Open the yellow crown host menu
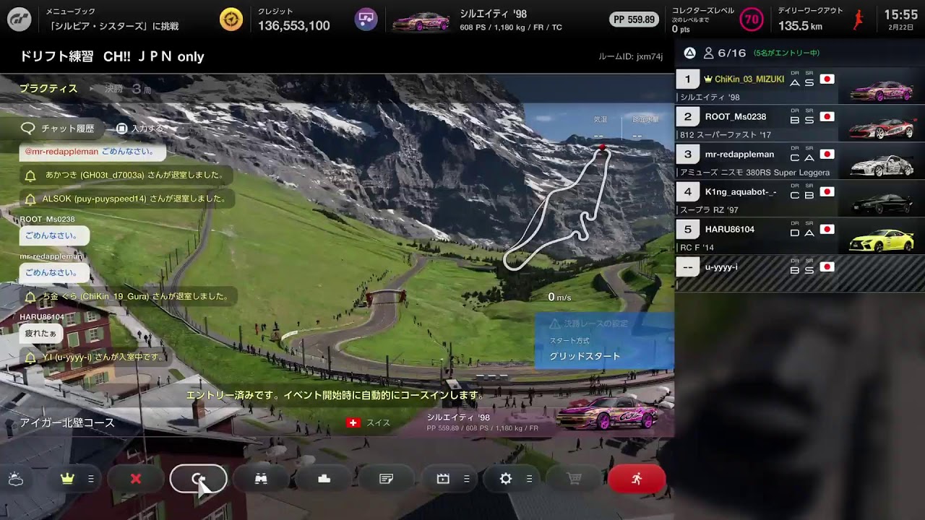 (x=68, y=479)
